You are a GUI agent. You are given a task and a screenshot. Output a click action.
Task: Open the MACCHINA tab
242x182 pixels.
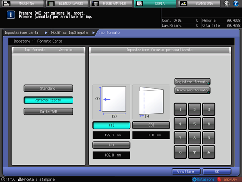22,3
